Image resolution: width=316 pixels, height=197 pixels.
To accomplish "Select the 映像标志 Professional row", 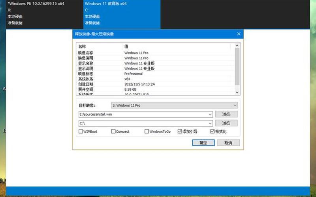I will pyautogui.click(x=154, y=74).
